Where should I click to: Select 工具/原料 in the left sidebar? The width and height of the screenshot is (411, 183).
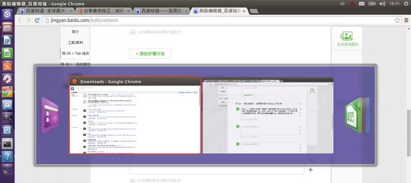[75, 43]
